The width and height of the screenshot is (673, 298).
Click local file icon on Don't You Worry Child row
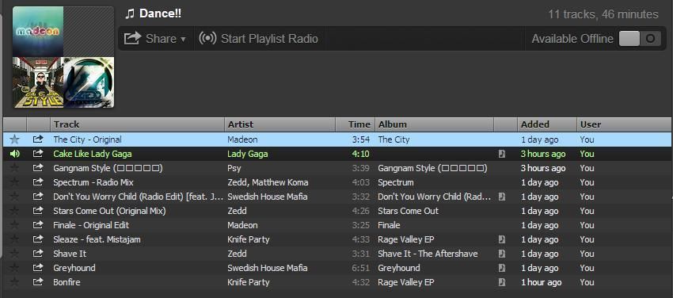click(x=502, y=197)
